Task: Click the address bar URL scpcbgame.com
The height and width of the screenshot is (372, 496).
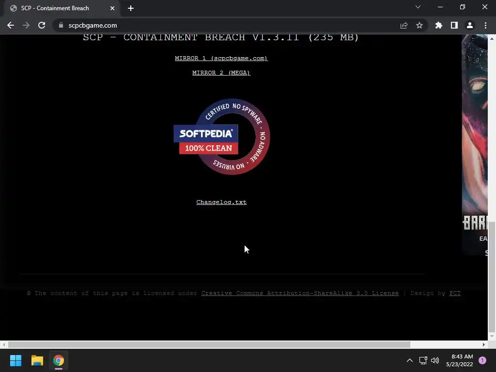Action: coord(93,25)
